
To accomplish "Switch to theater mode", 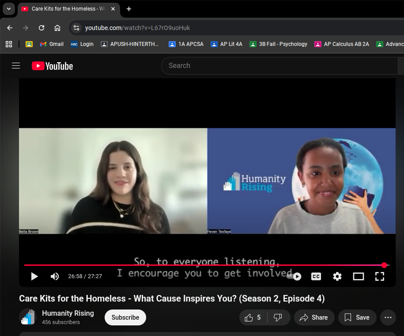I will [x=359, y=276].
